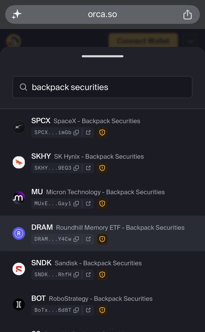Open the Safari sparkle page menu
205x332 pixels.
(17, 14)
